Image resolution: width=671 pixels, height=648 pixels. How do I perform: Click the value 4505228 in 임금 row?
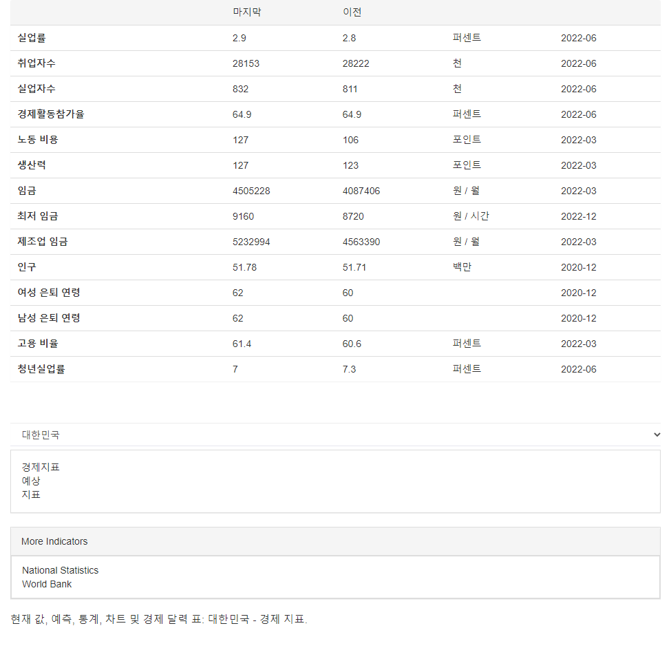coord(251,191)
